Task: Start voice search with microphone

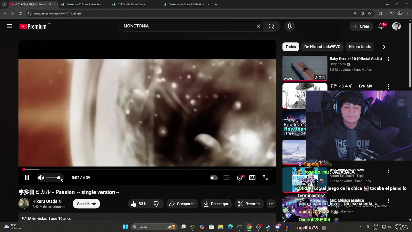Action: pyautogui.click(x=290, y=26)
